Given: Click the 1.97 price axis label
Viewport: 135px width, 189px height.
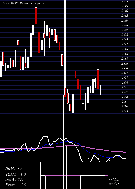Looking at the screenshot, I should 125,77.
